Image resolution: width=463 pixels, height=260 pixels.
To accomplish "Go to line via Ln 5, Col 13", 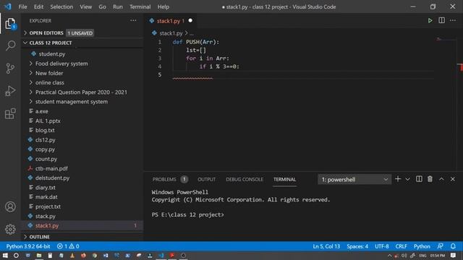I will pos(326,246).
